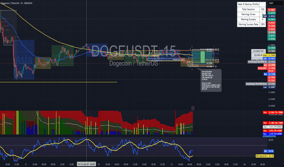
Task: Click the EMA 0.17617 price label
Action: point(269,59)
